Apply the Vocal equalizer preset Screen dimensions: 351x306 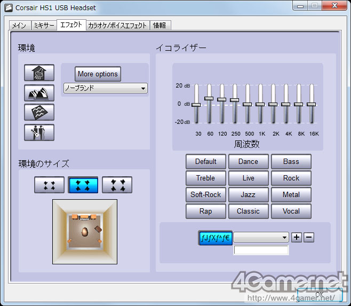tap(291, 211)
